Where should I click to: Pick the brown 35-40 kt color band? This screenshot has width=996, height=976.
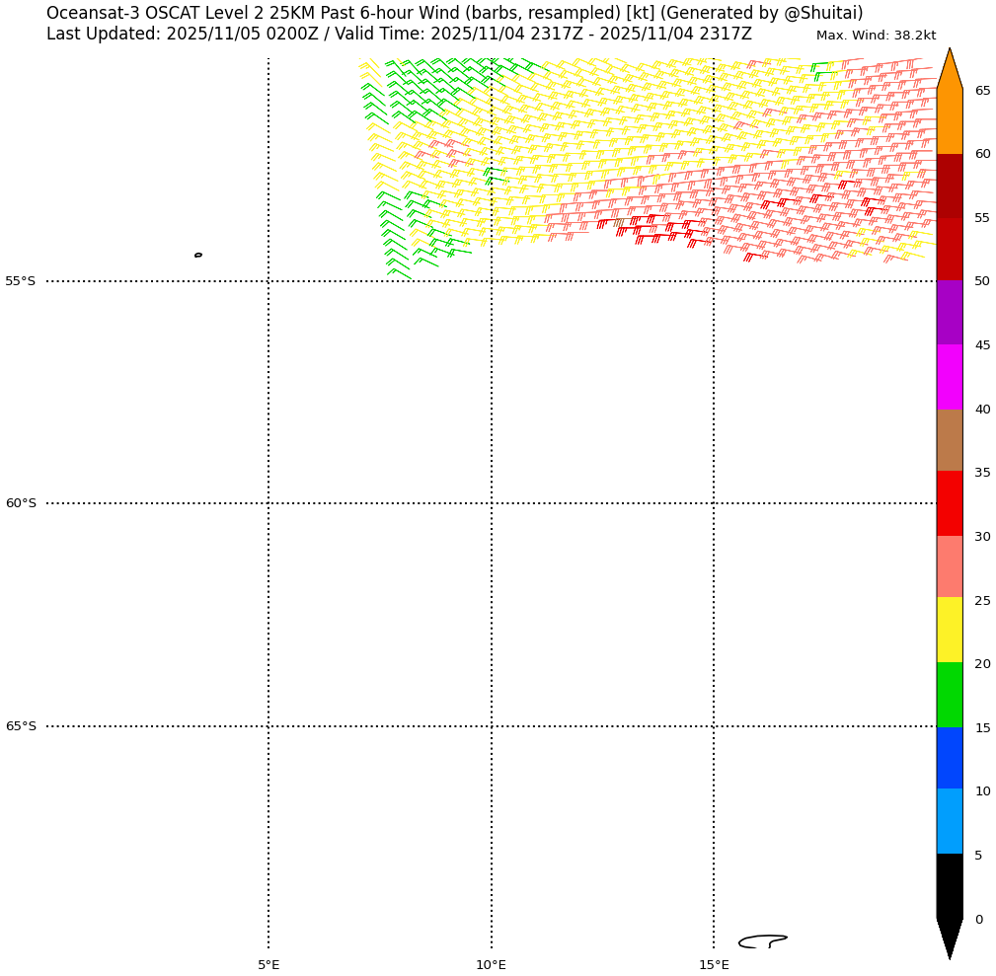pyautogui.click(x=949, y=440)
